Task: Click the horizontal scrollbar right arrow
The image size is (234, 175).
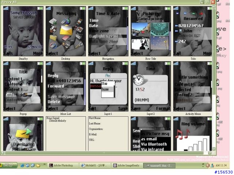Action: (210, 153)
